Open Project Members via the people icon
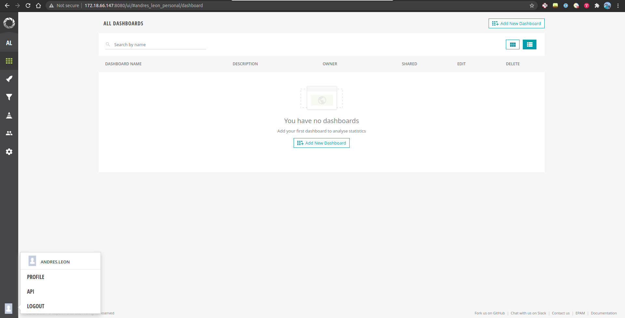 [9, 133]
